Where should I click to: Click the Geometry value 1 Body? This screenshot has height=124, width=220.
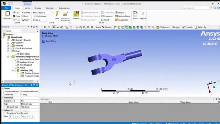click(x=30, y=95)
